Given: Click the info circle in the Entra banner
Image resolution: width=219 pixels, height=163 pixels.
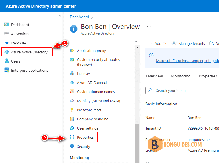Looking at the screenshot, I should point(151,55).
